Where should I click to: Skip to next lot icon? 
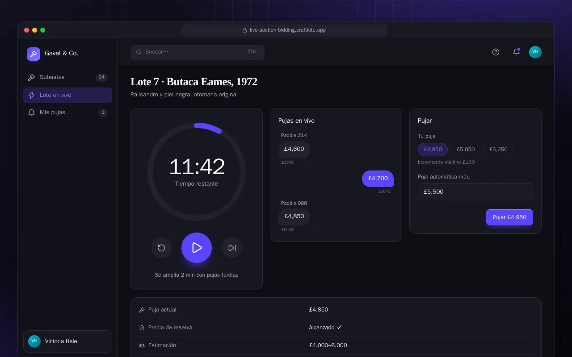click(232, 248)
